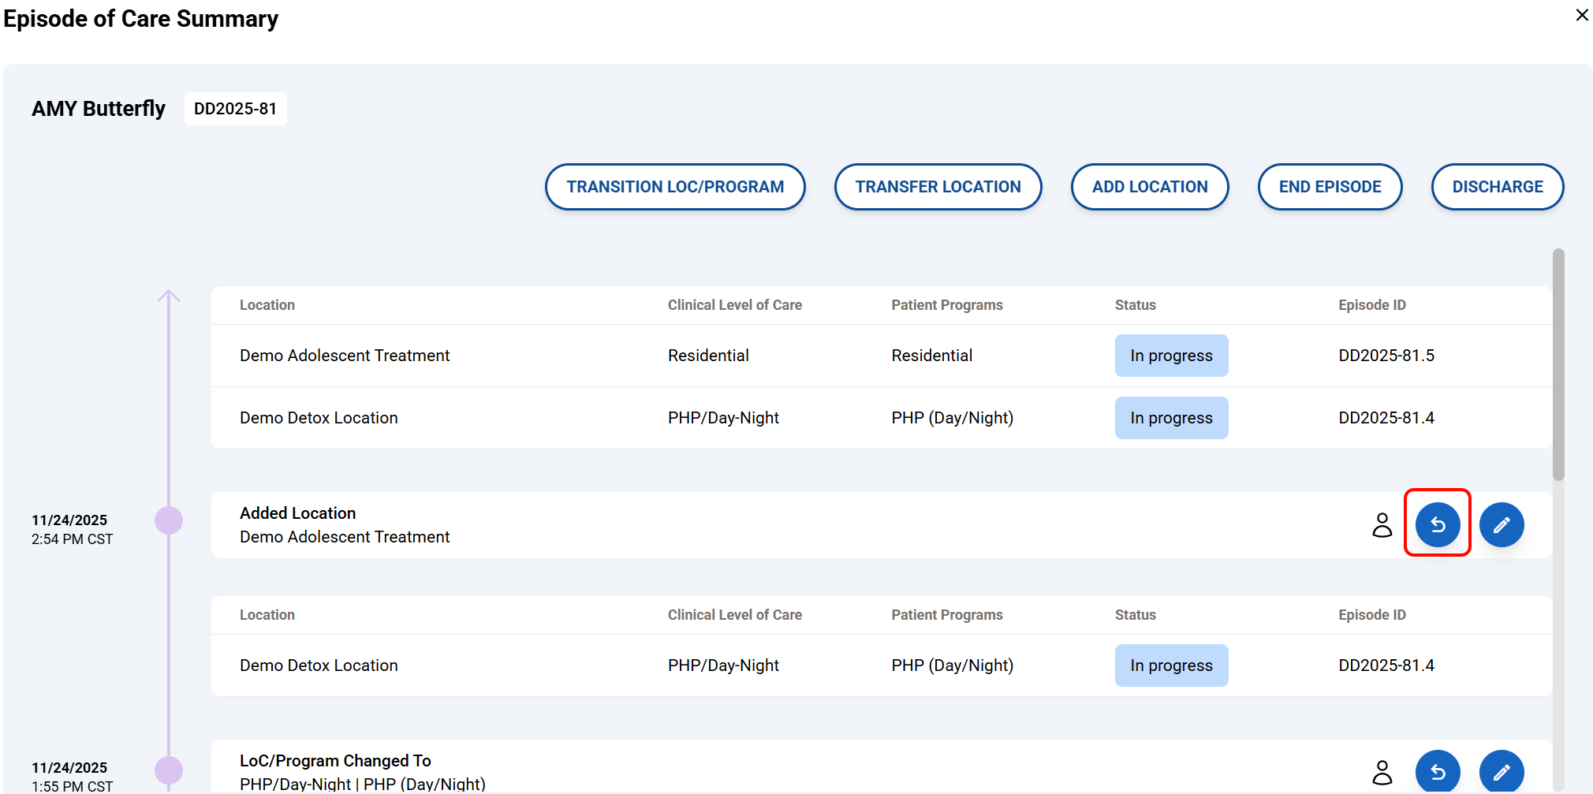This screenshot has width=1593, height=794.
Task: Click user icon on Added Location row
Action: coord(1382,524)
